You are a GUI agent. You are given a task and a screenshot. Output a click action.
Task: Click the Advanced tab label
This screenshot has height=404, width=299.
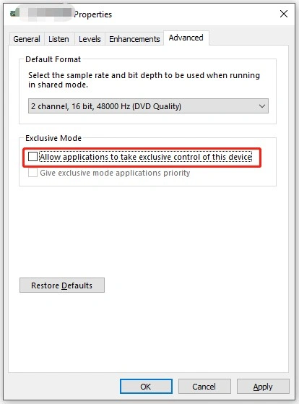pos(186,38)
